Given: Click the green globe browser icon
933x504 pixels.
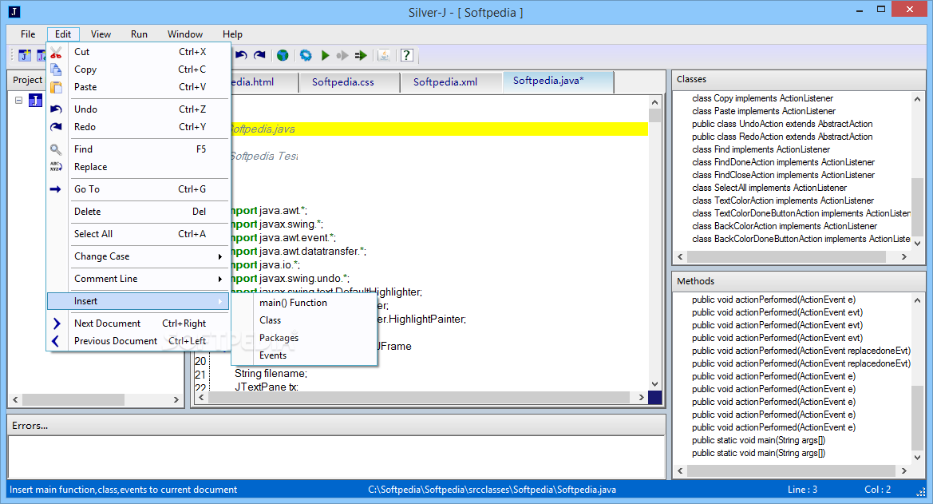Looking at the screenshot, I should point(283,55).
